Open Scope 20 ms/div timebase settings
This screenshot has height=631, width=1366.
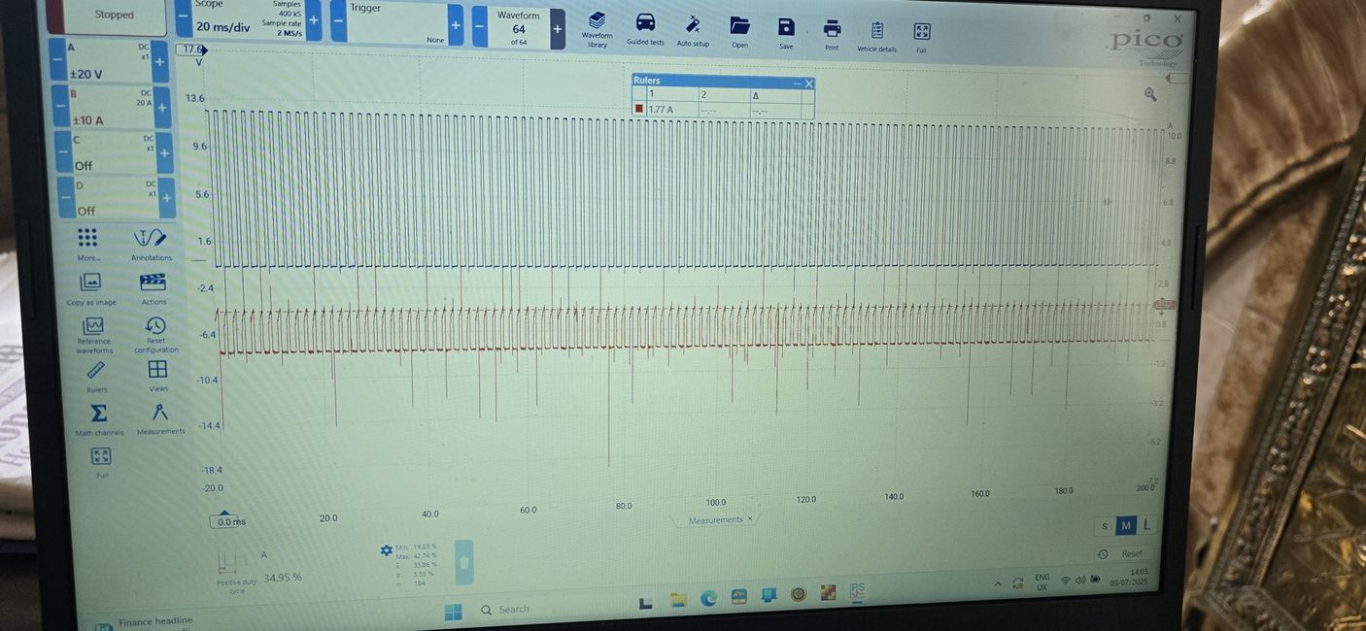pyautogui.click(x=248, y=18)
